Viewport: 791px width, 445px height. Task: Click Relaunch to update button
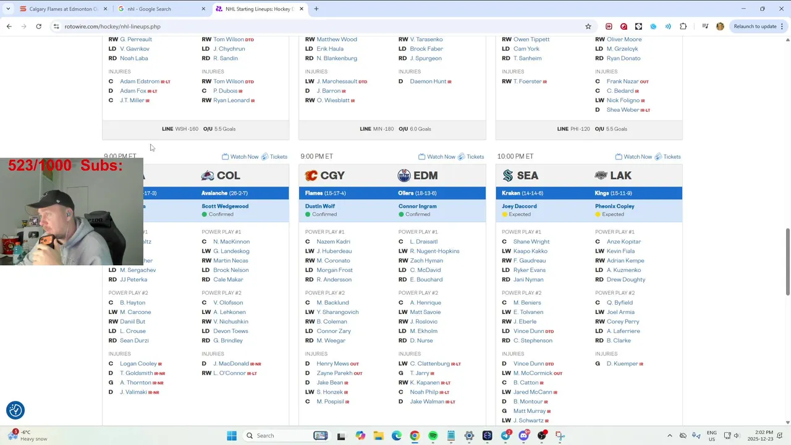coord(755,27)
